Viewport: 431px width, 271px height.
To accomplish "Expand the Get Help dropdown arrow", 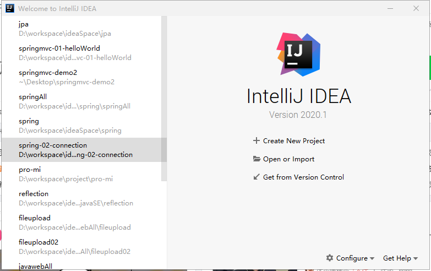I will pos(416,258).
